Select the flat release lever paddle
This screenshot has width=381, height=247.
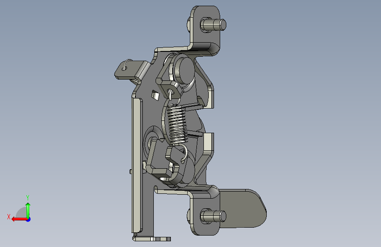click(x=243, y=209)
